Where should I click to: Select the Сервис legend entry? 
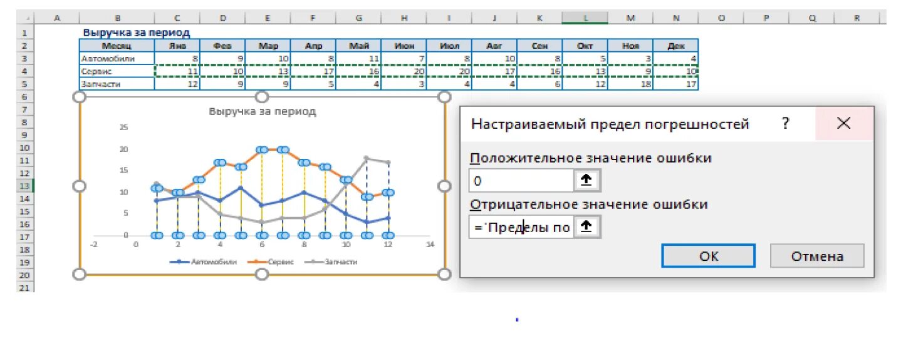[271, 262]
